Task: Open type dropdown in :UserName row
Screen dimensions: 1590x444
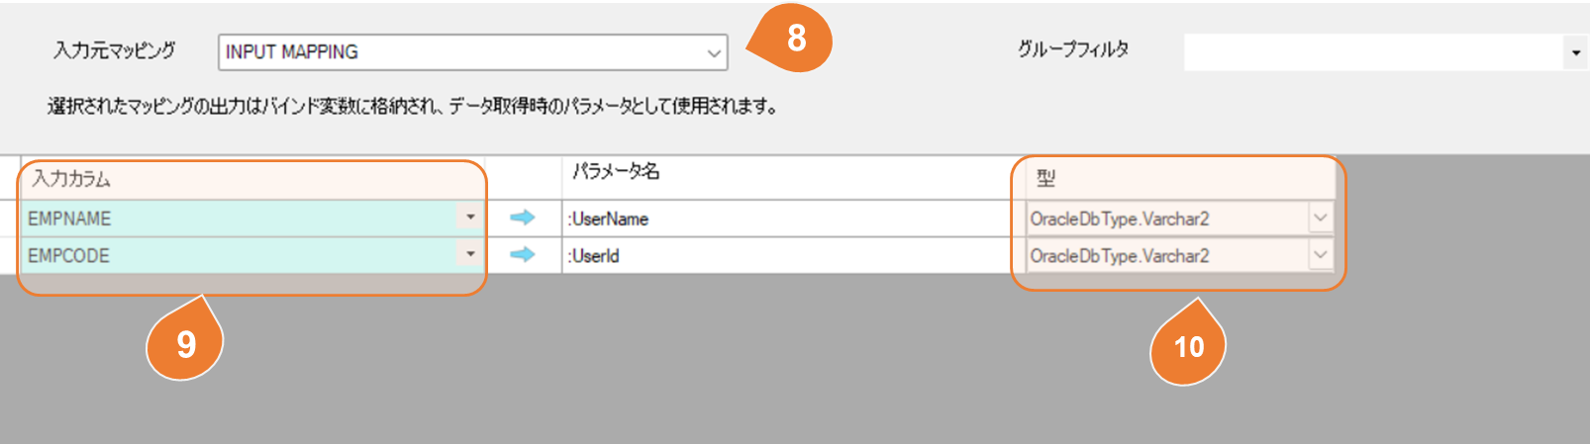Action: (1320, 219)
